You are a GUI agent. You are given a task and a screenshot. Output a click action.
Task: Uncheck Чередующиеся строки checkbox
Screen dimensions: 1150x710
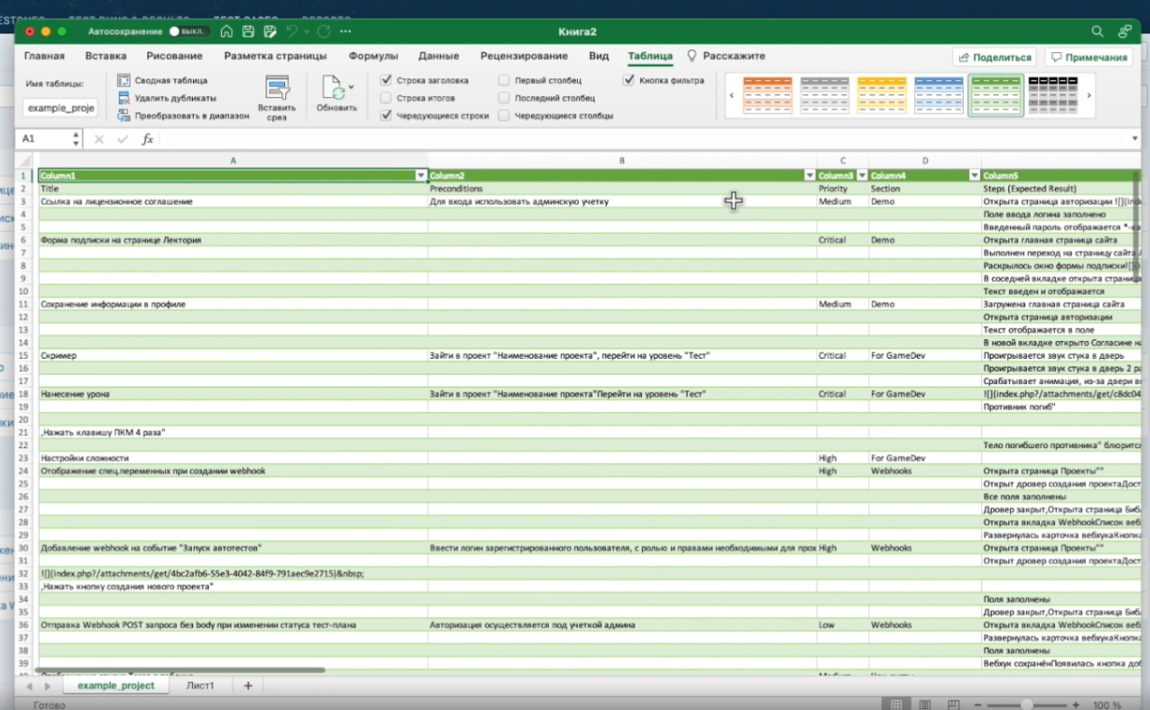tap(387, 116)
